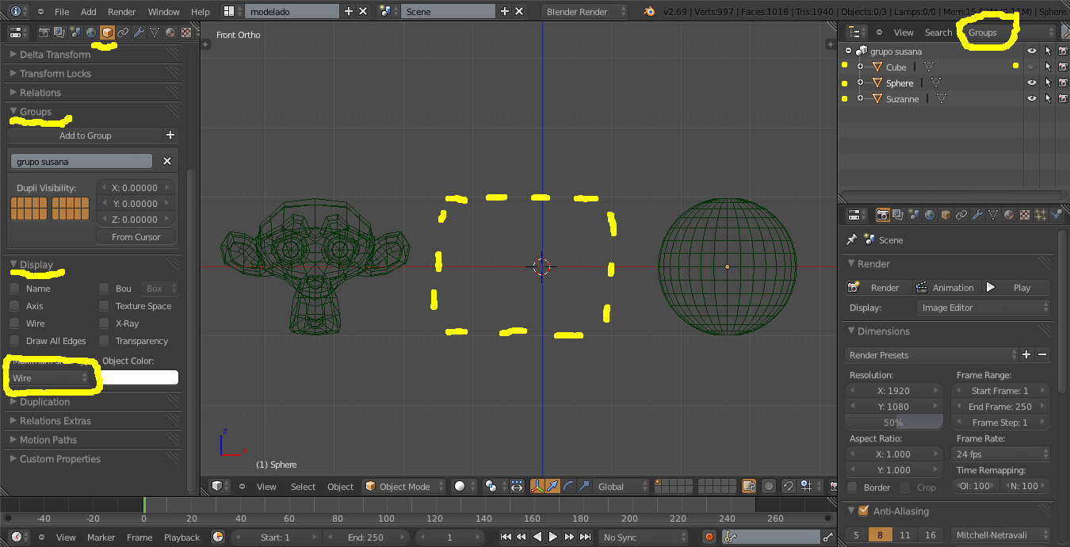Screen dimensions: 1070x547
Task: Click the Blender logo in the info header
Action: (650, 11)
